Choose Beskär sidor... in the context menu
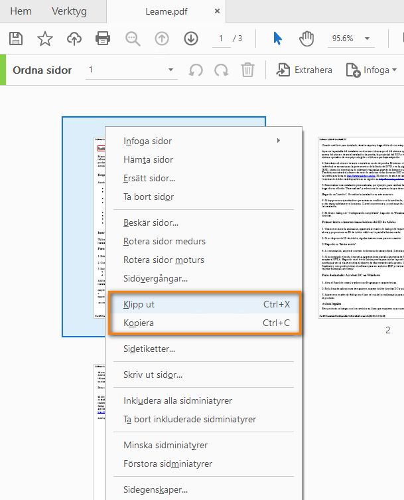 tap(203, 222)
